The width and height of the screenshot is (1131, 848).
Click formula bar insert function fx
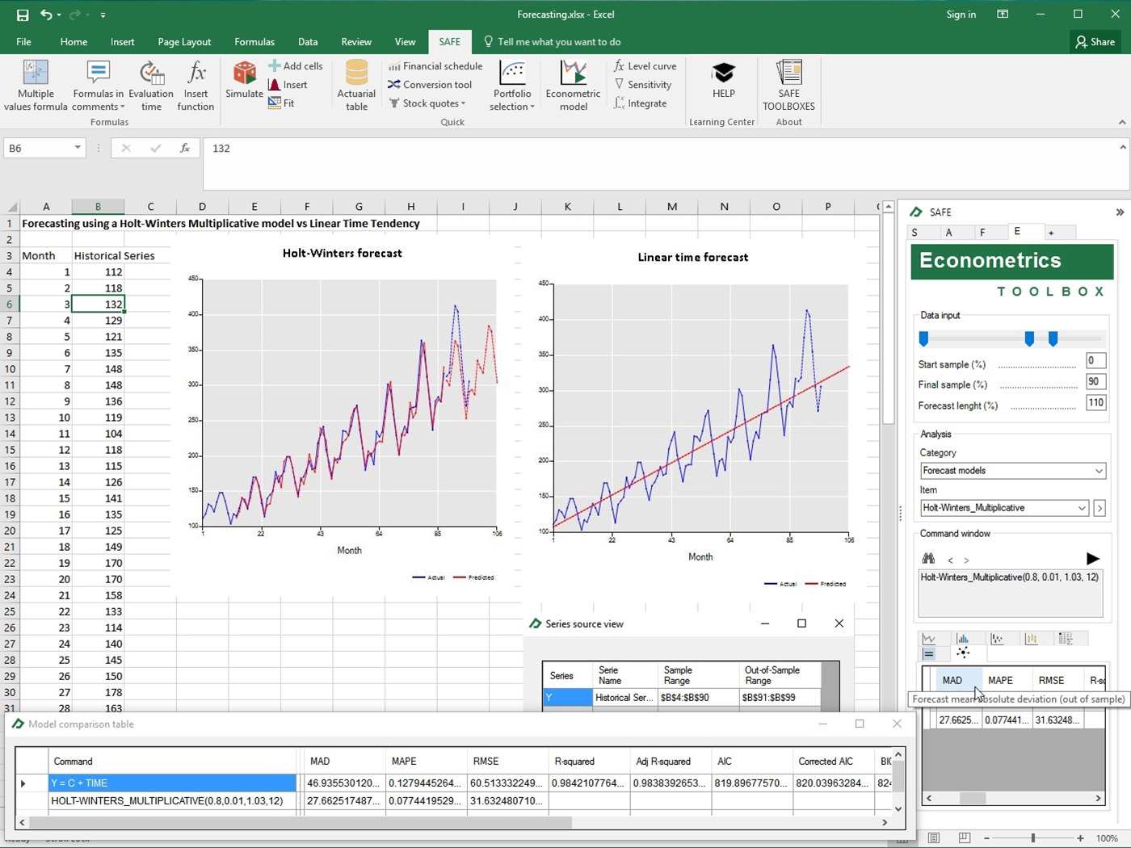(185, 149)
